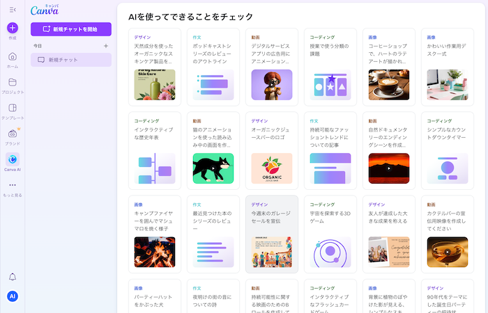
Task: Open the sustainability film B-roll video card
Action: point(272,296)
